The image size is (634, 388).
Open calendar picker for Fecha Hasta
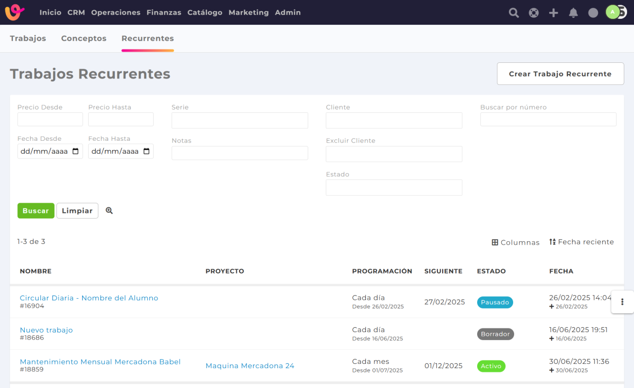tap(146, 152)
